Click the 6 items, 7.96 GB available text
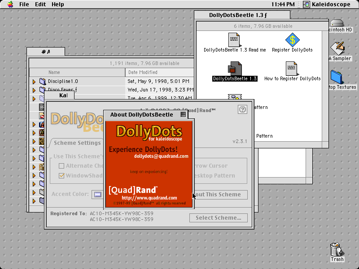This screenshot has width=359, height=269. (263, 26)
